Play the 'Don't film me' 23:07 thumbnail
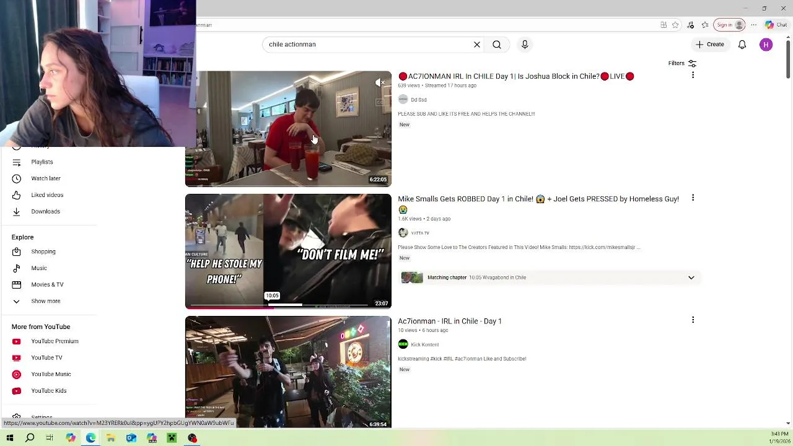The width and height of the screenshot is (793, 446). tap(288, 251)
